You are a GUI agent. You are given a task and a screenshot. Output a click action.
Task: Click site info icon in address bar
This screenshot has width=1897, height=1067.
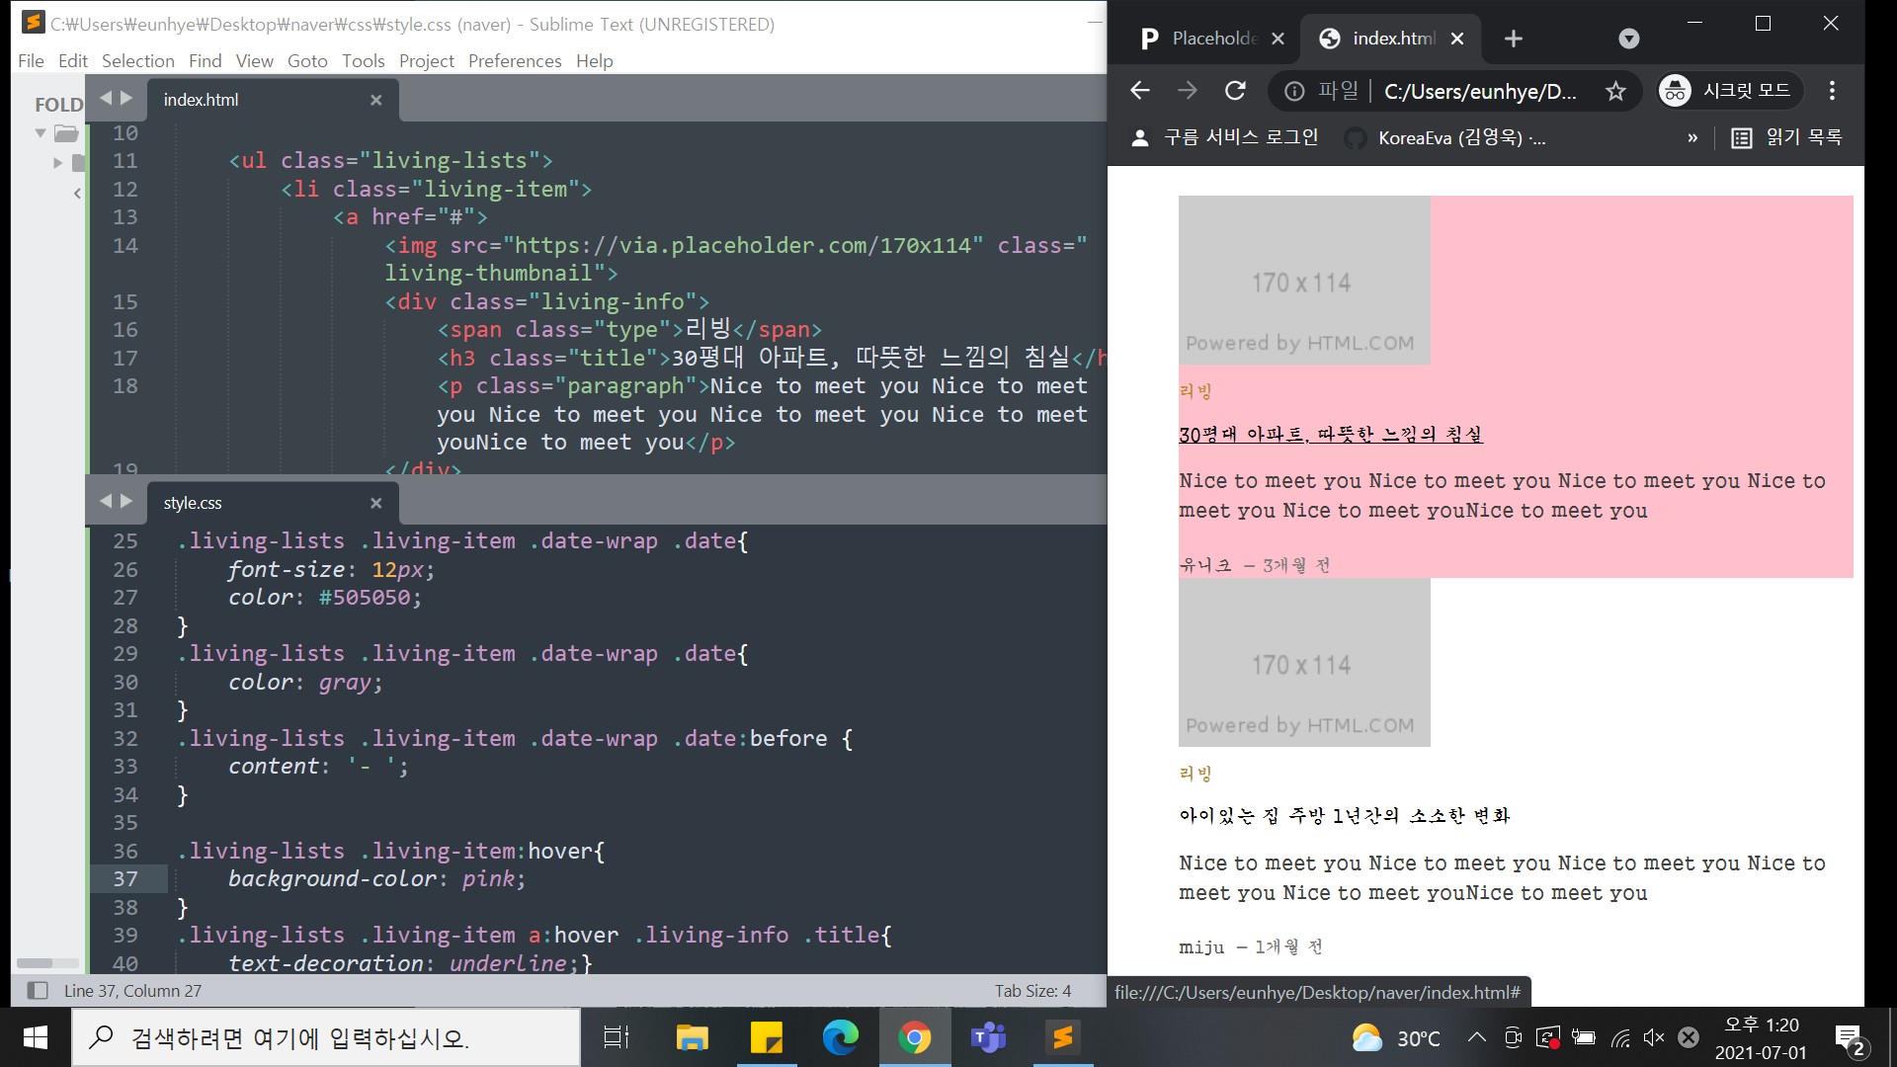coord(1293,91)
